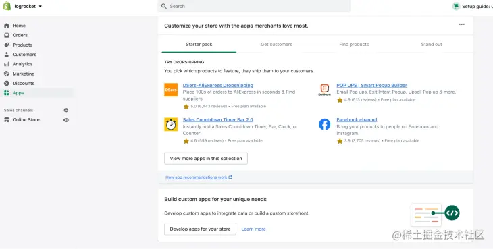
Task: Click the Apps grid icon in sidebar
Action: click(7, 93)
